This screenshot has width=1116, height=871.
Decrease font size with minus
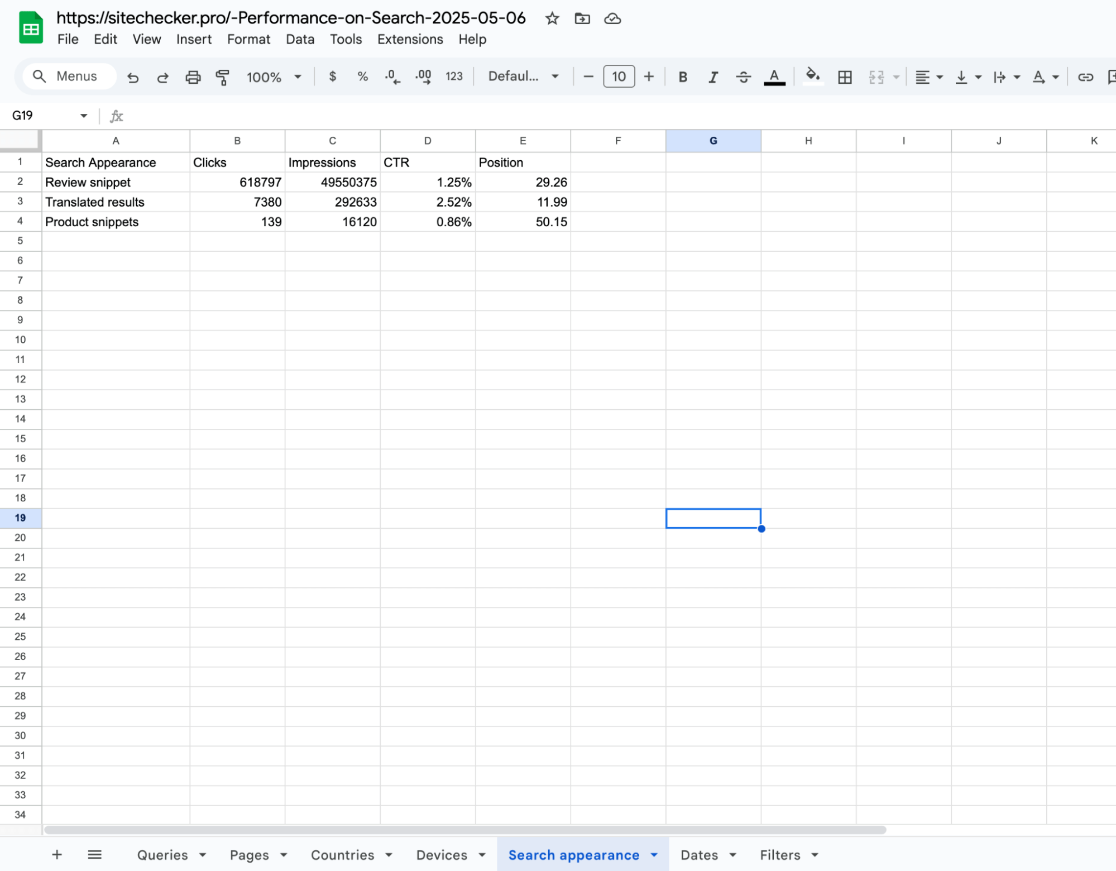pyautogui.click(x=588, y=76)
